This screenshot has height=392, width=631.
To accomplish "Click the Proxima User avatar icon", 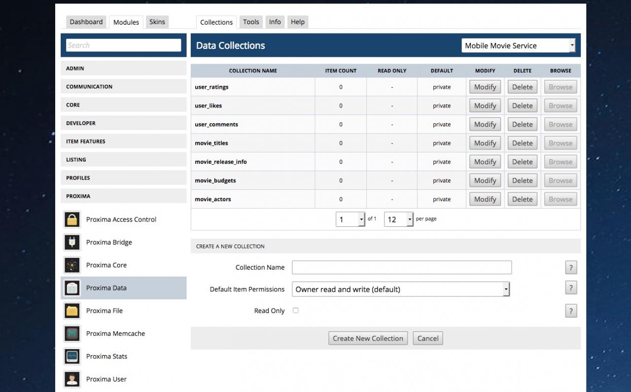I will coord(72,379).
